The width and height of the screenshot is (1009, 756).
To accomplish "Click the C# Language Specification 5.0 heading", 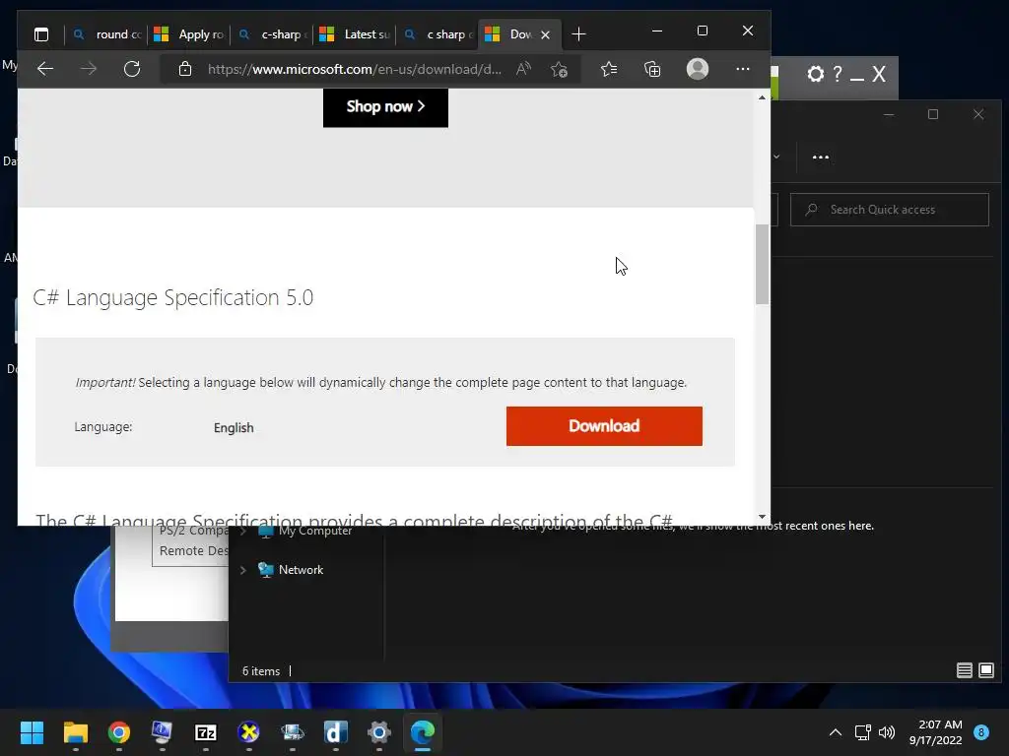I will tap(173, 297).
